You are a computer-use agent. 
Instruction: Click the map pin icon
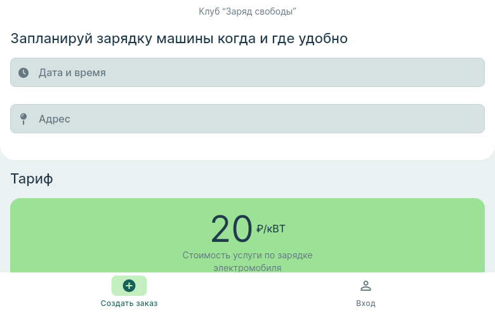pyautogui.click(x=23, y=119)
